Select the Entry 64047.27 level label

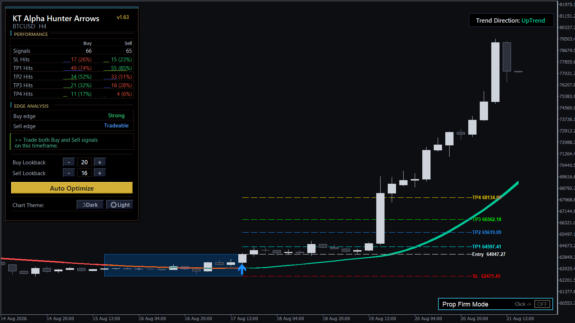(489, 254)
